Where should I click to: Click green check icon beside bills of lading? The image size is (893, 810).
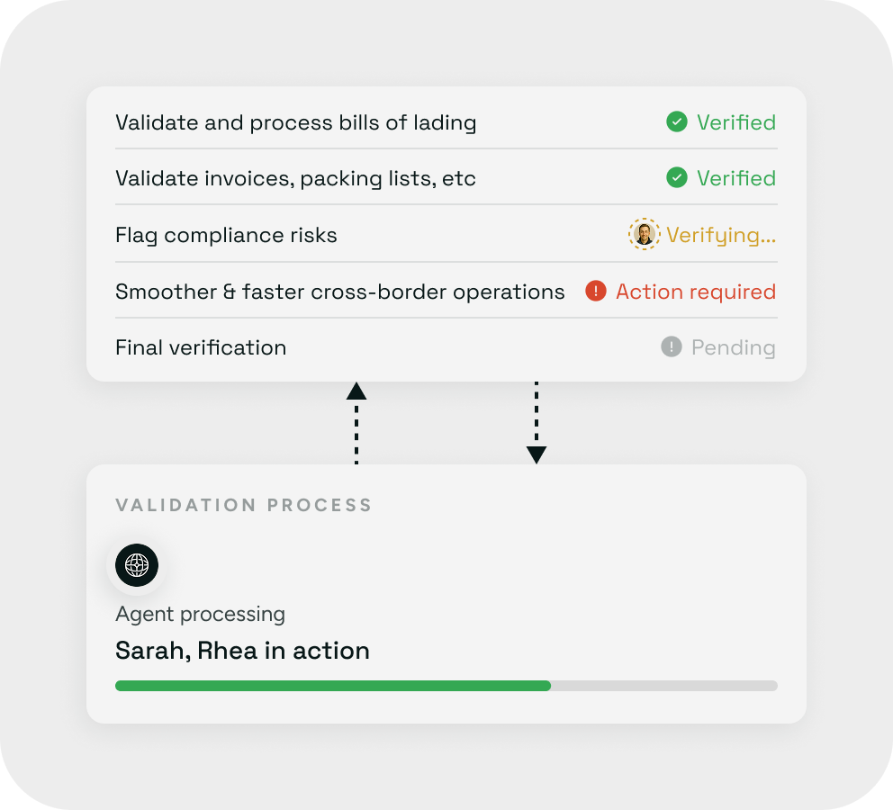tap(677, 121)
